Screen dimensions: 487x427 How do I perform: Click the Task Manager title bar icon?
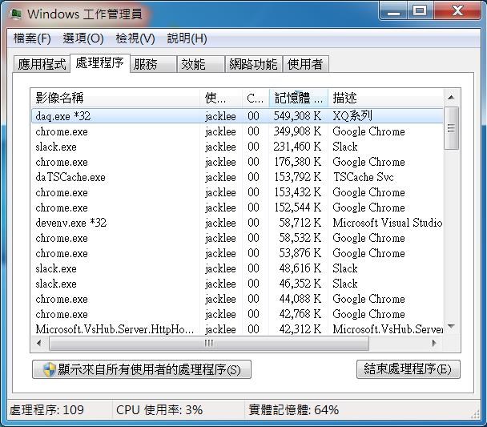15,14
